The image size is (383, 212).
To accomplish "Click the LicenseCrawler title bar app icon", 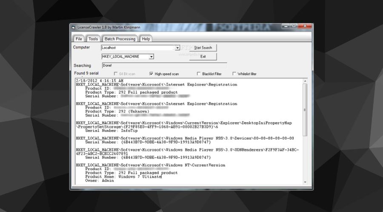I will coord(73,27).
